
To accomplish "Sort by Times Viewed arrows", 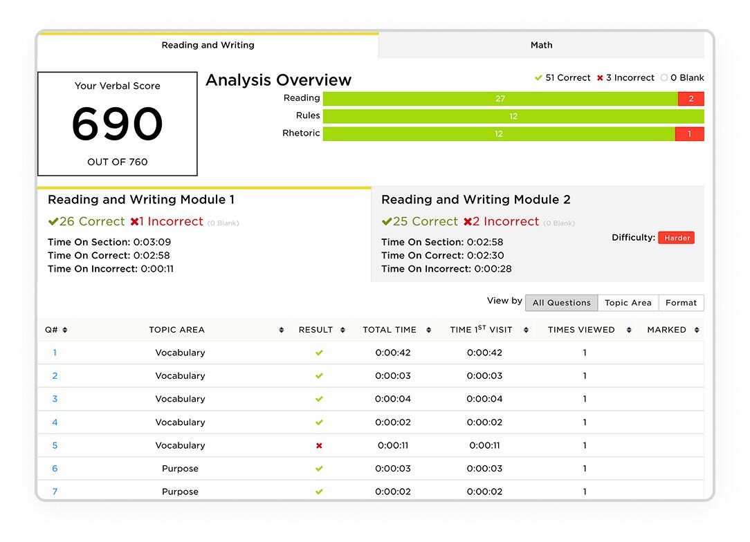I will (628, 330).
